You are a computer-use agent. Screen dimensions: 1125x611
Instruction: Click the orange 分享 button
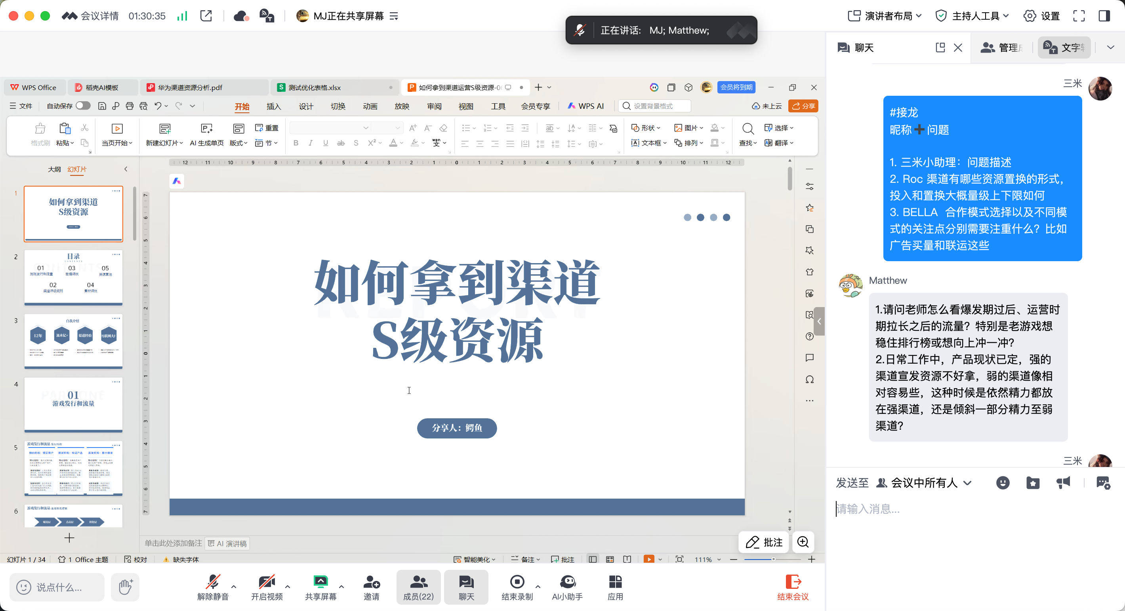tap(803, 106)
